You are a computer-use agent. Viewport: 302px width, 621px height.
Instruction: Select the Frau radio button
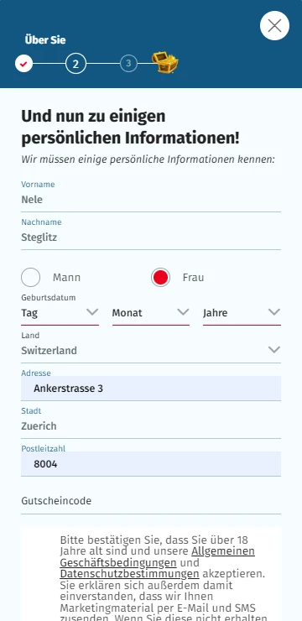[x=160, y=277]
